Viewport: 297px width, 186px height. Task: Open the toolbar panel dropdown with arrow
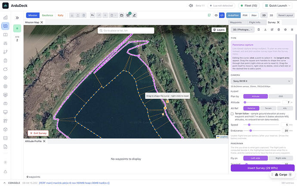[114, 15]
